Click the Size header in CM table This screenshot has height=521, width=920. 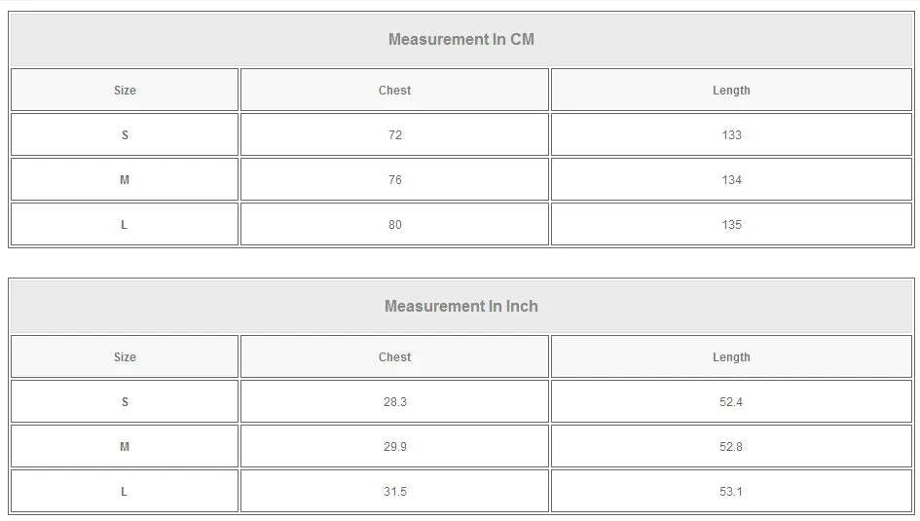[x=125, y=91]
